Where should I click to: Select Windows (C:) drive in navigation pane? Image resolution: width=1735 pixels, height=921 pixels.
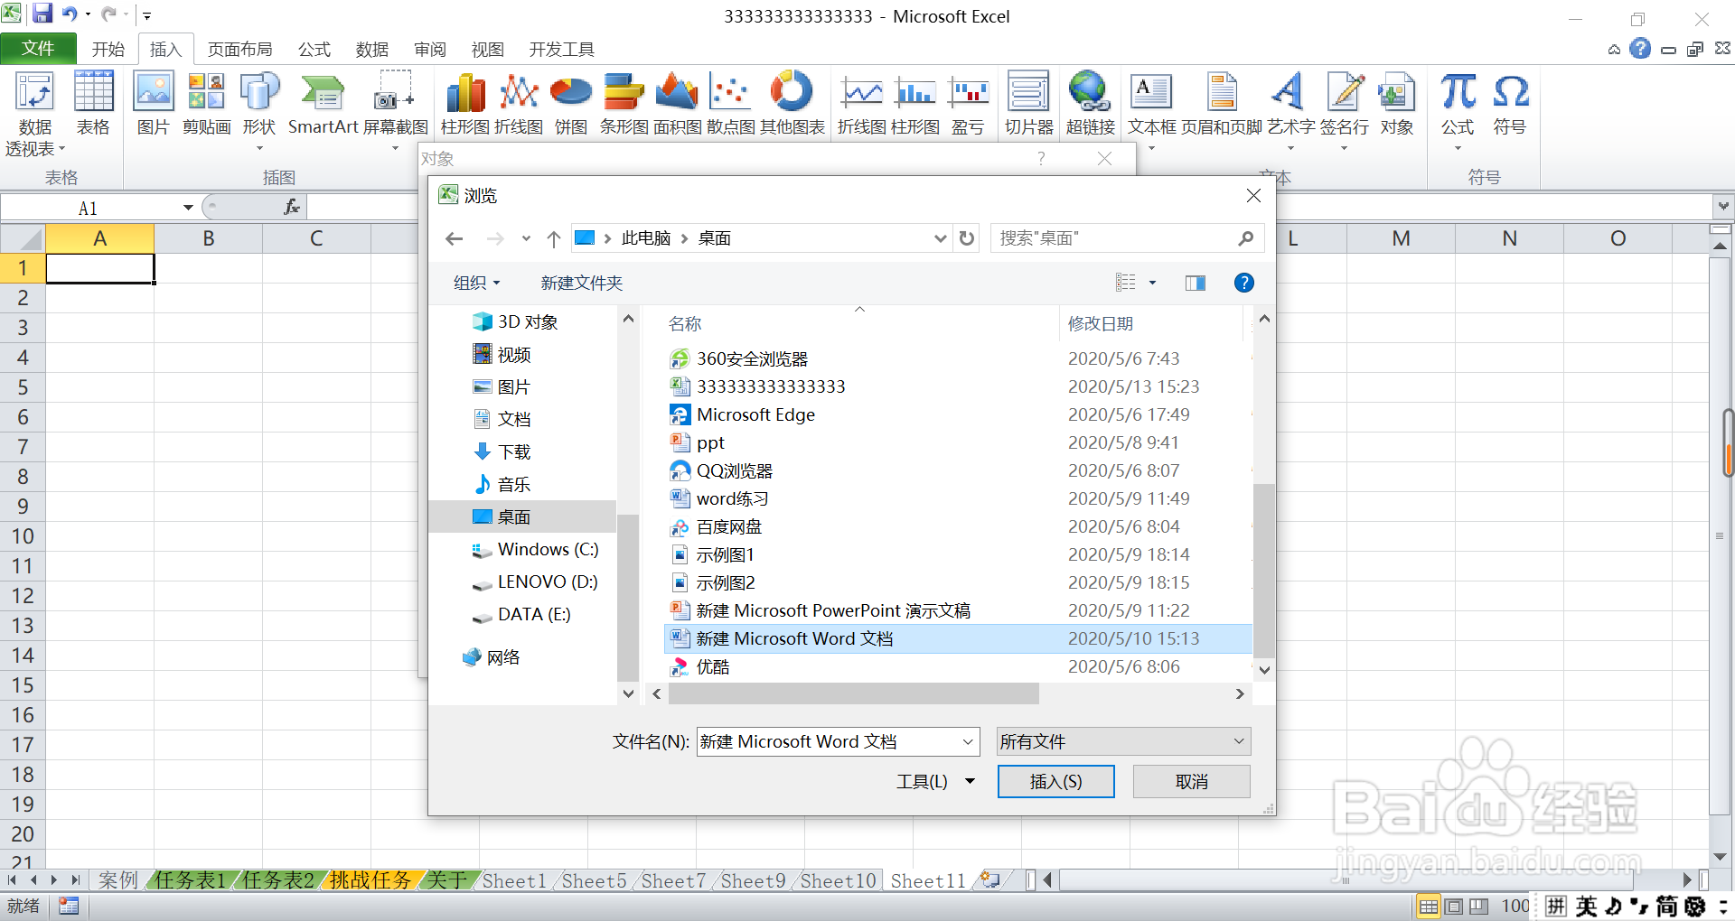547,549
